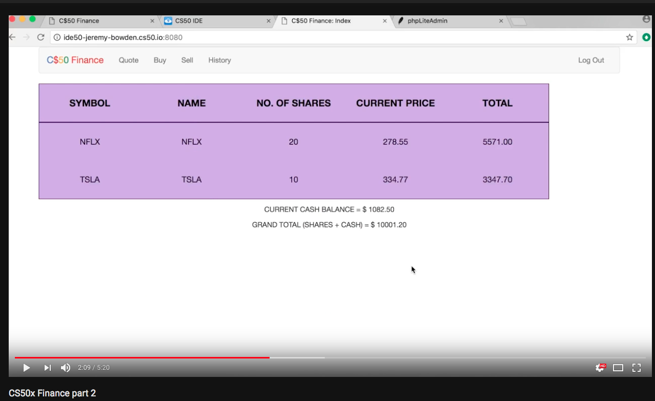Select the share count 20
This screenshot has width=655, height=401.
coord(294,142)
